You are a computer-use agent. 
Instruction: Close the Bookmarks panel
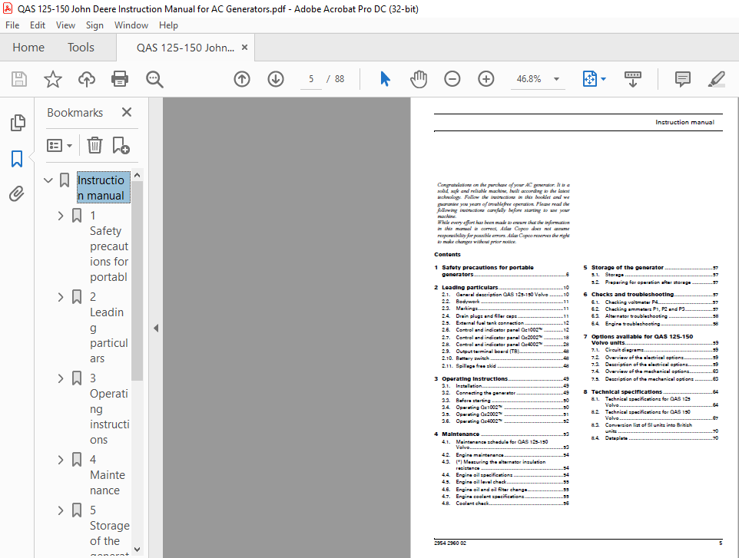(126, 112)
